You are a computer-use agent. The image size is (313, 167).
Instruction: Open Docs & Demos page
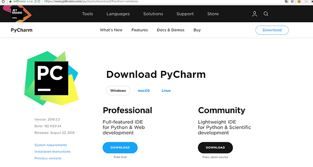coord(171,30)
